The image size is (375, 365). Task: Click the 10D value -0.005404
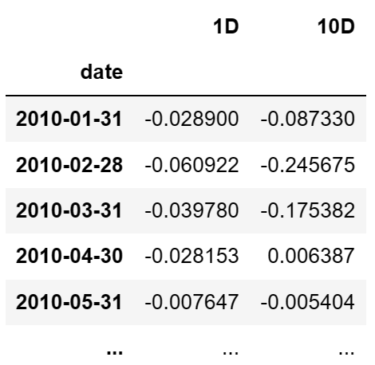pyautogui.click(x=308, y=302)
